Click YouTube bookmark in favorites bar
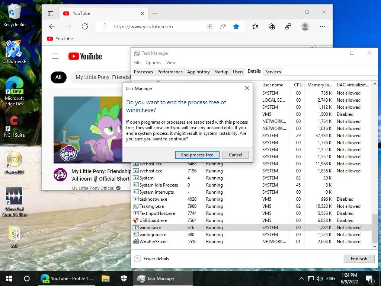381x286 pixels. coord(60,39)
